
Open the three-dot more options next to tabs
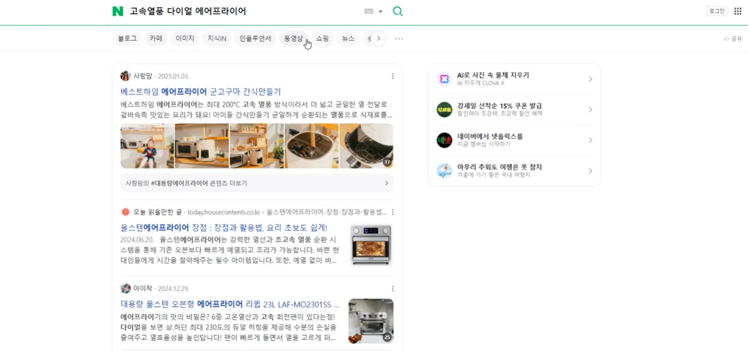point(399,39)
